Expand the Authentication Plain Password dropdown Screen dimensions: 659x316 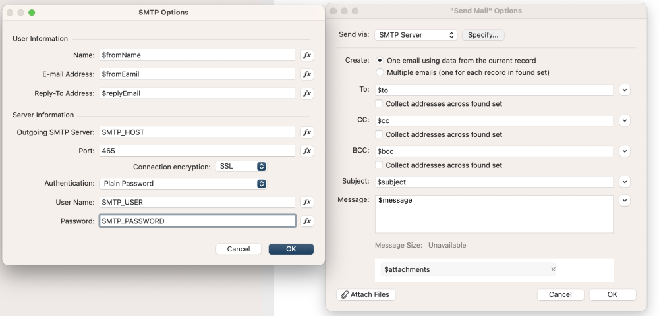tap(183, 184)
